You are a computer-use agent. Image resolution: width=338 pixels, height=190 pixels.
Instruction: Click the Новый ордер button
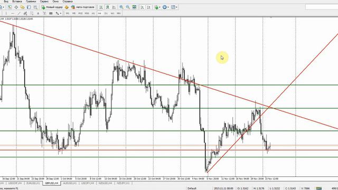click(52, 7)
